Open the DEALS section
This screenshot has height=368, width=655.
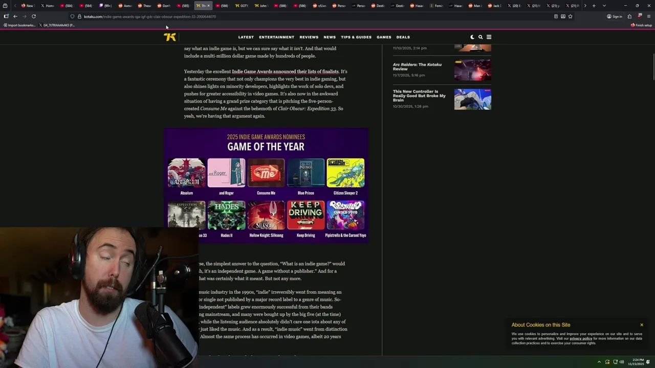(x=403, y=37)
